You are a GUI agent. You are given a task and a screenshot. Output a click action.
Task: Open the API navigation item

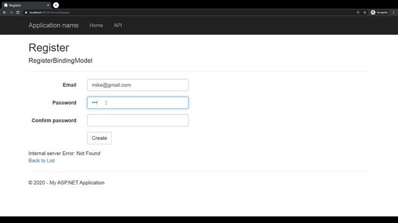(x=118, y=25)
